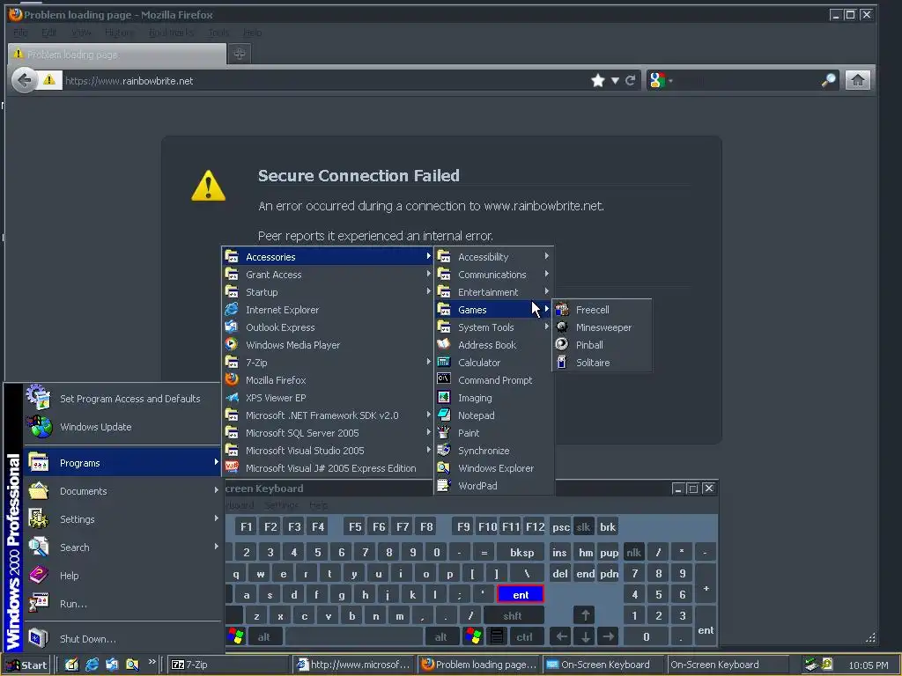Expand Communications submenu
The height and width of the screenshot is (676, 902).
(493, 275)
